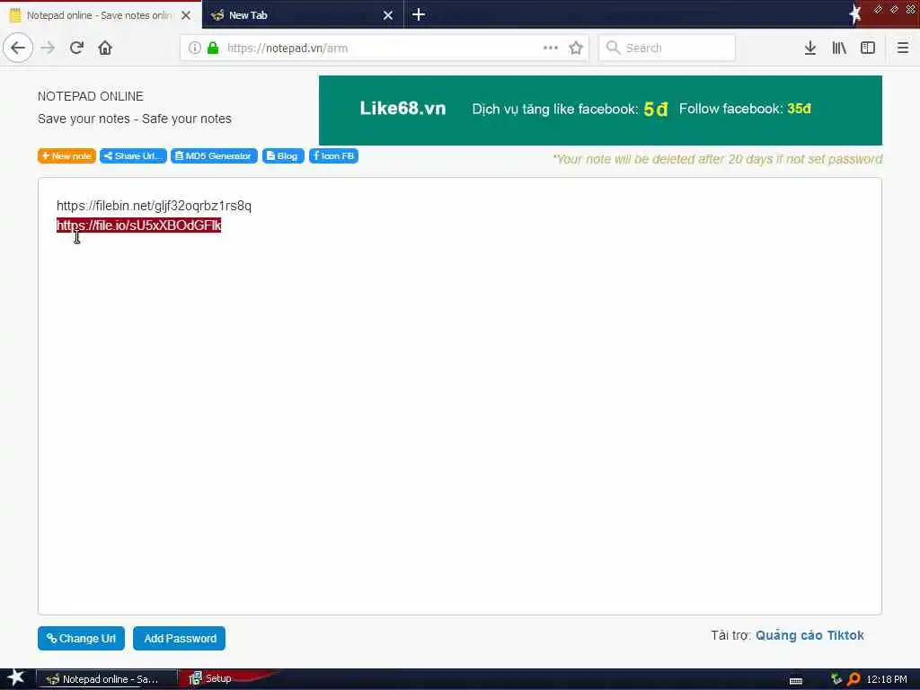Image resolution: width=920 pixels, height=690 pixels.
Task: Open the Library bookshelf icon
Action: pyautogui.click(x=839, y=48)
